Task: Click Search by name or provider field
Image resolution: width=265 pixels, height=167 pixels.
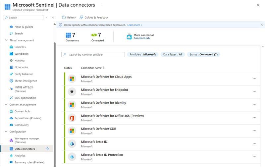Action: pos(93,55)
